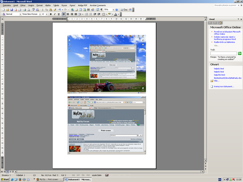Click the Save icon in the toolbar

click(12, 10)
